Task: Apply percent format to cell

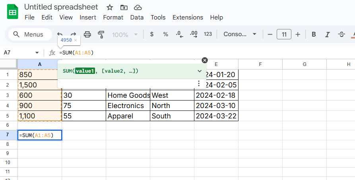Action: point(165,34)
